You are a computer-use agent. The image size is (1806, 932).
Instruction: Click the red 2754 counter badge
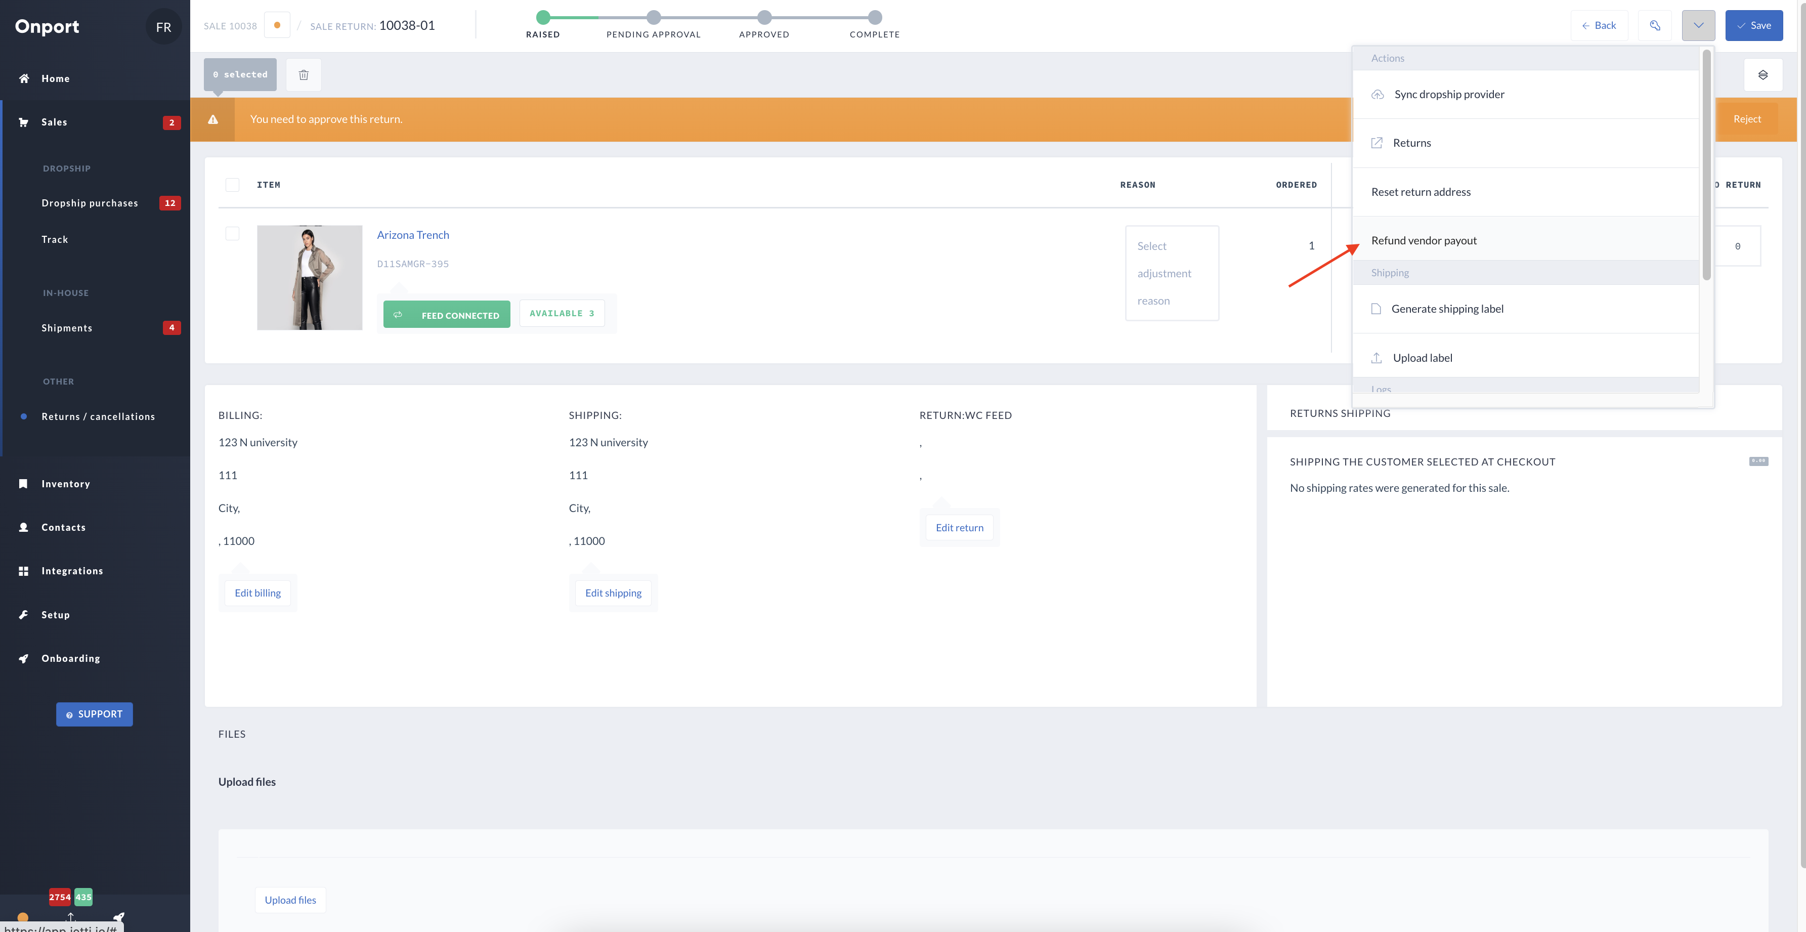60,897
